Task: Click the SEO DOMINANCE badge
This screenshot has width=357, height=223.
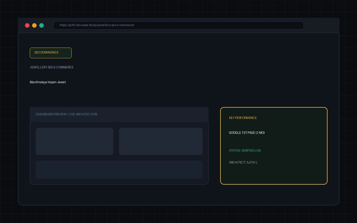Action: 51,53
